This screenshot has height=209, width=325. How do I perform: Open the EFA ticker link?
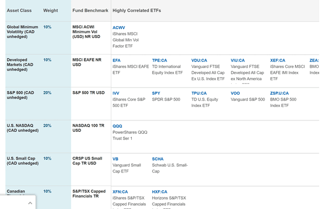pyautogui.click(x=117, y=60)
